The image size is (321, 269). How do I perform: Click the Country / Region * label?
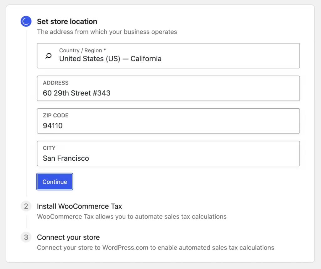pyautogui.click(x=82, y=50)
